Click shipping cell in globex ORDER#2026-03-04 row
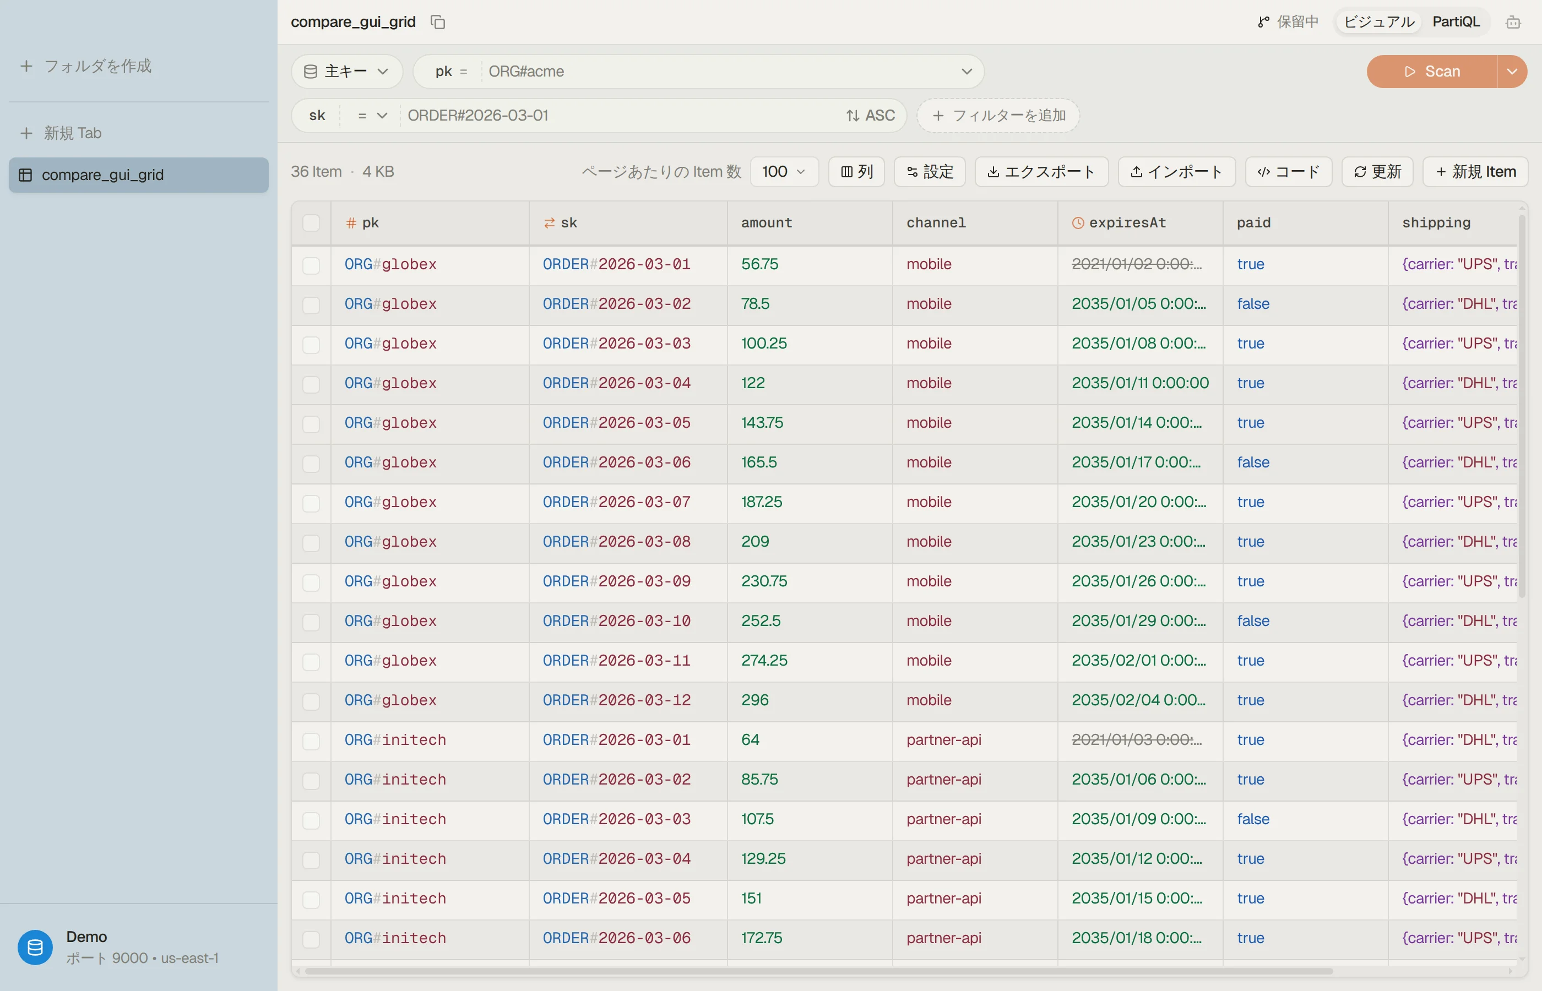 coord(1453,384)
